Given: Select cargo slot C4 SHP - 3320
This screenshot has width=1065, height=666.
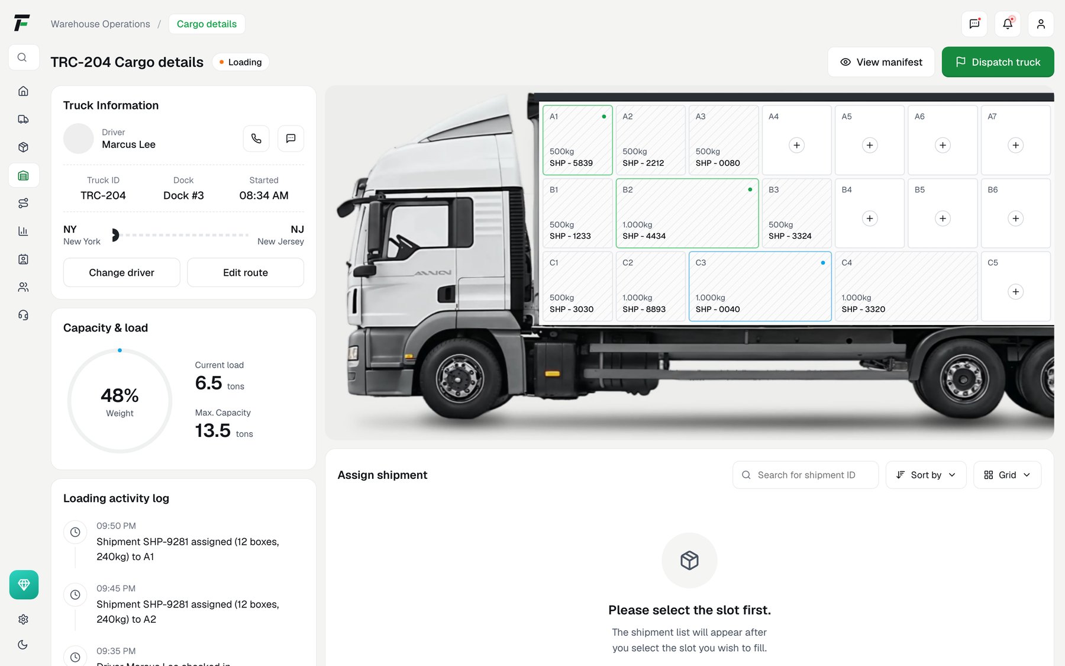Looking at the screenshot, I should (906, 287).
